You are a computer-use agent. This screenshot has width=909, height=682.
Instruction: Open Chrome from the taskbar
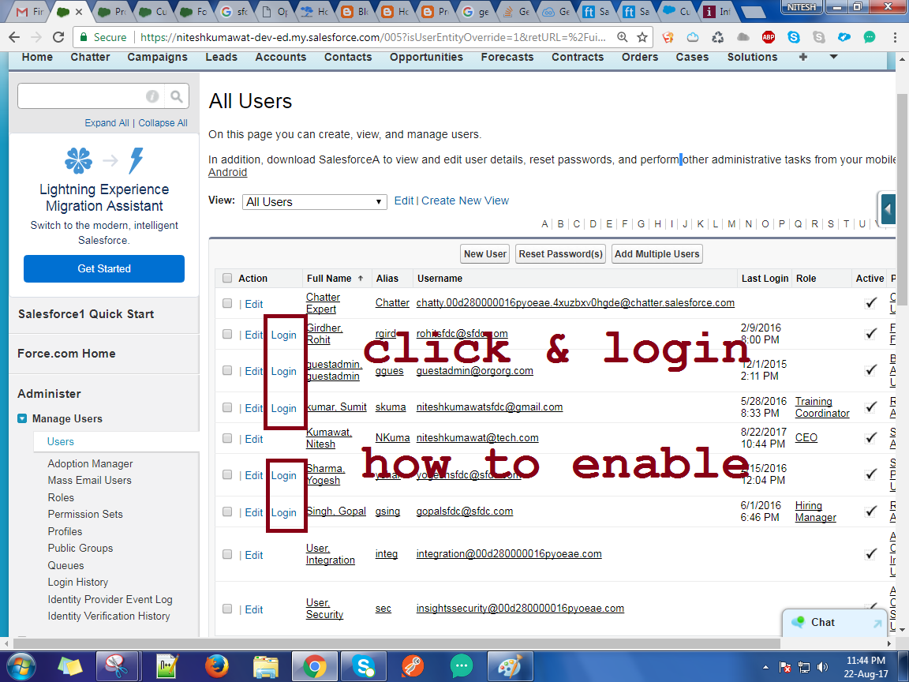[x=313, y=666]
